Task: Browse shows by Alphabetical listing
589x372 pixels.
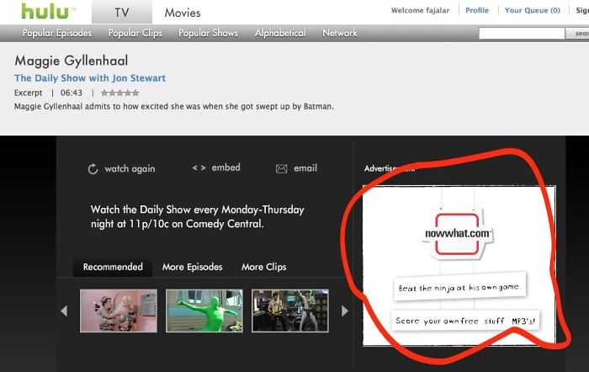Action: pos(280,33)
